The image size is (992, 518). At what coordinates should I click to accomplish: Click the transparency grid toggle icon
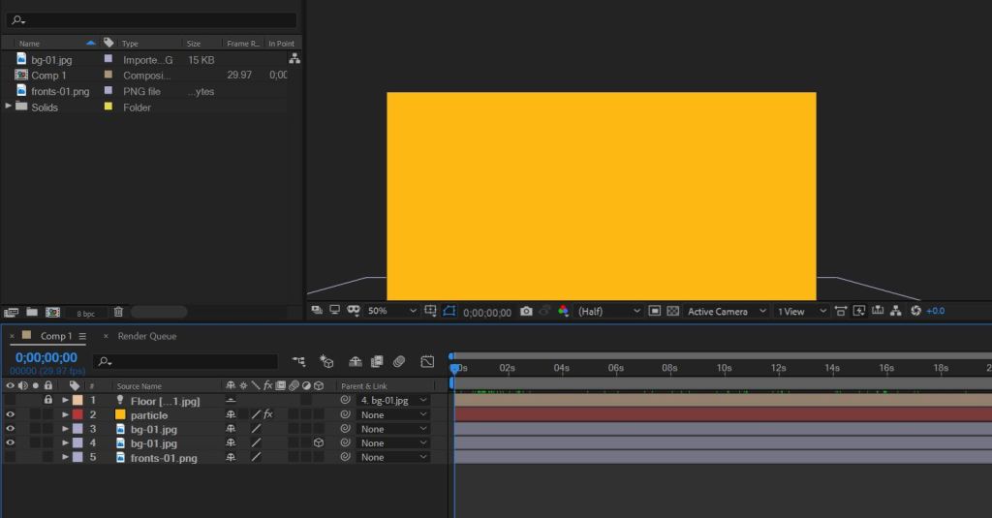click(x=673, y=312)
